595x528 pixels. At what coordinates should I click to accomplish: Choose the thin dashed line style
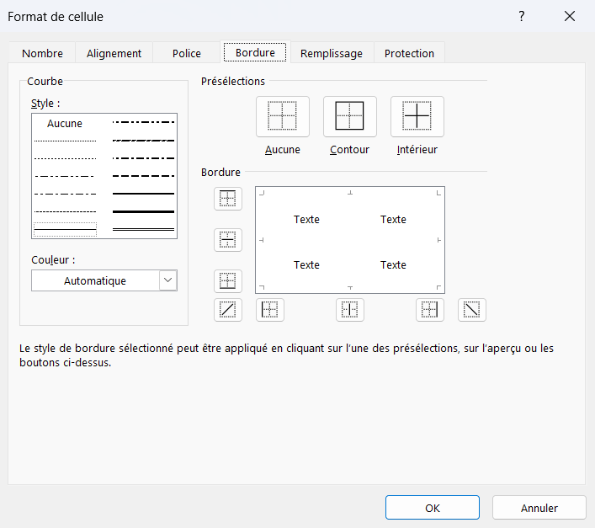point(65,212)
